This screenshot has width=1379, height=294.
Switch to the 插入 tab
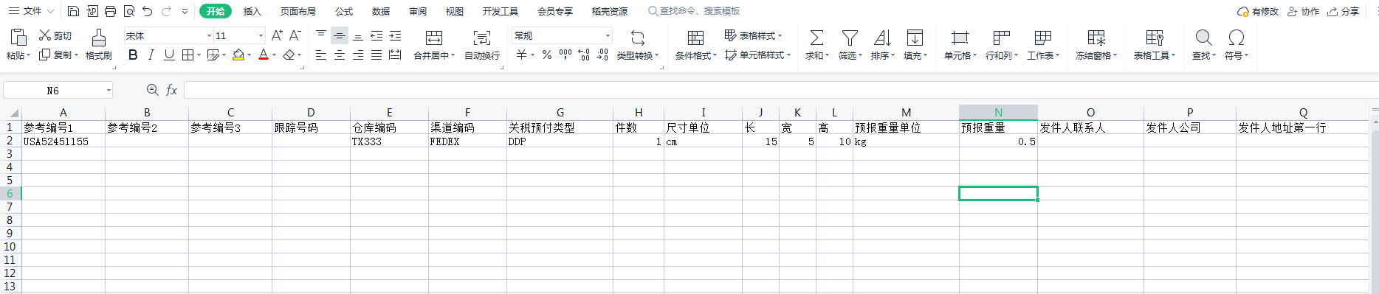pos(252,11)
